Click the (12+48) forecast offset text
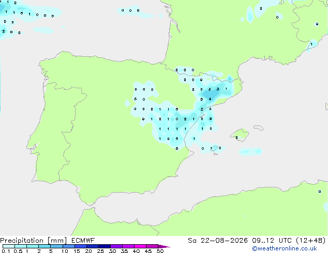 311,241
